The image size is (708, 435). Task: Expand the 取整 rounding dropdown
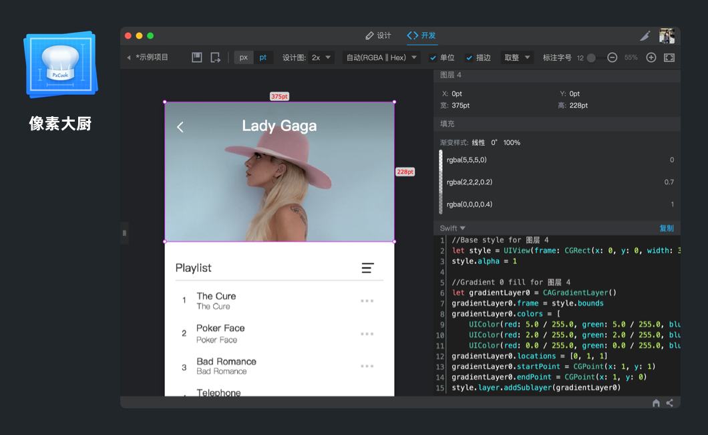click(x=517, y=57)
